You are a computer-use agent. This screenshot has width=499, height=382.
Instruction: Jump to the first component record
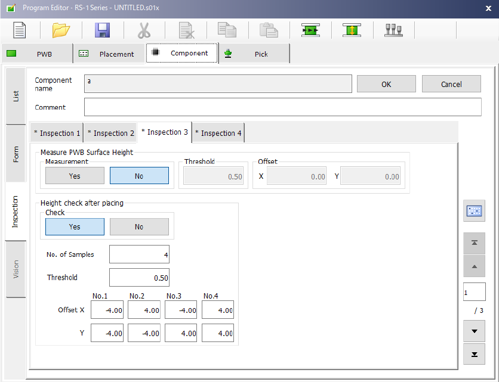[474, 243]
